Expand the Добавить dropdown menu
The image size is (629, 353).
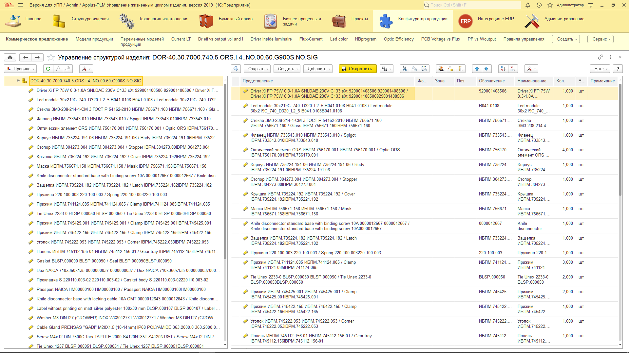pyautogui.click(x=318, y=69)
